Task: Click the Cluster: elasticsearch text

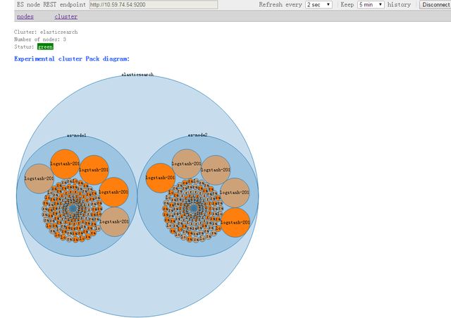Action: pos(46,32)
